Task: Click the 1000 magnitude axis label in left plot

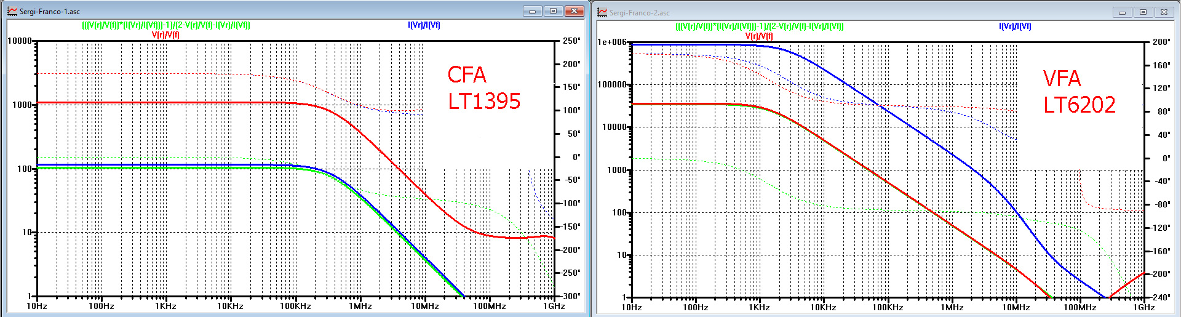Action: point(22,105)
